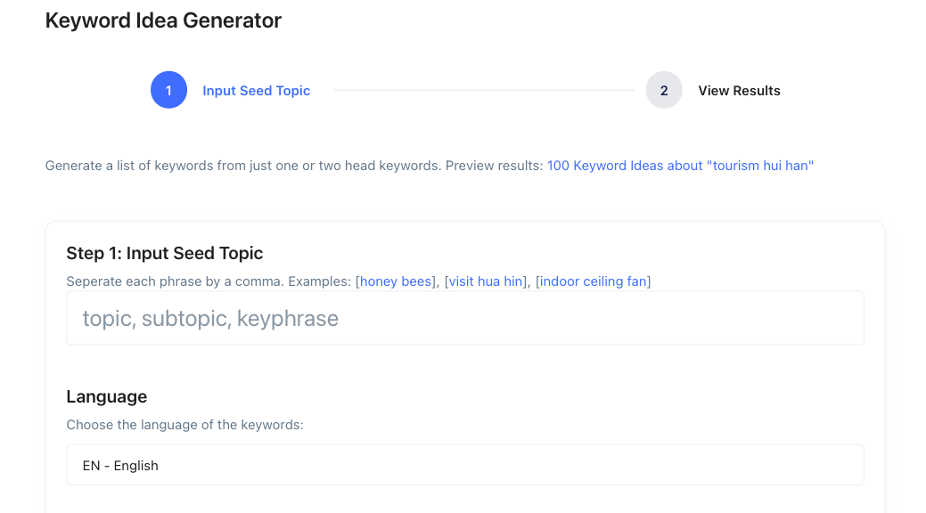This screenshot has width=926, height=513.
Task: Click the Generate a list of keywords description
Action: click(243, 166)
